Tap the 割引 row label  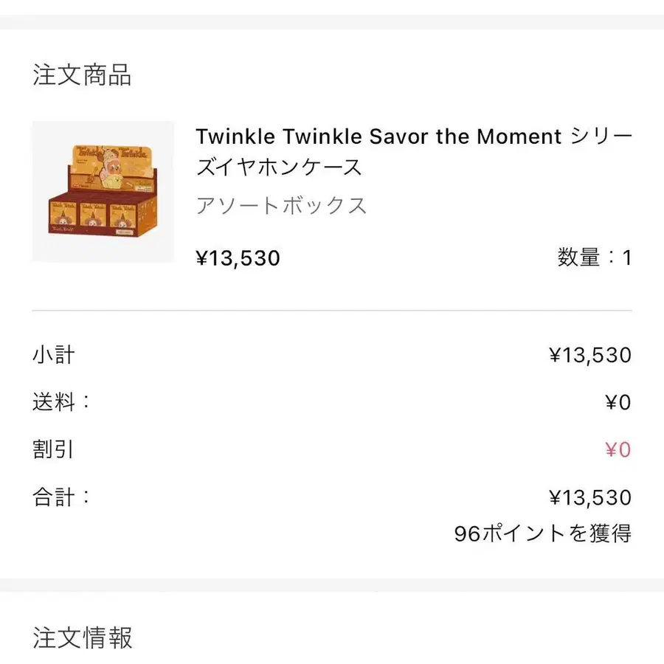[53, 449]
